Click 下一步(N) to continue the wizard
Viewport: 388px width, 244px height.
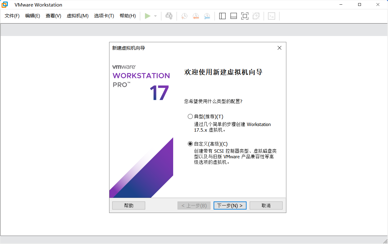coord(230,205)
